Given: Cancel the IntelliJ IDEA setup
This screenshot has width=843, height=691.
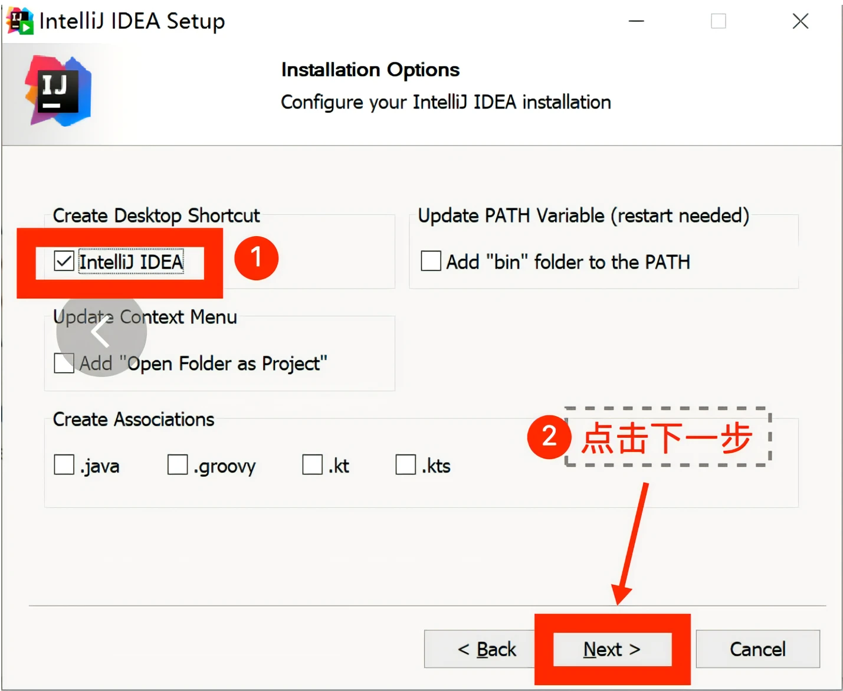Looking at the screenshot, I should click(758, 649).
